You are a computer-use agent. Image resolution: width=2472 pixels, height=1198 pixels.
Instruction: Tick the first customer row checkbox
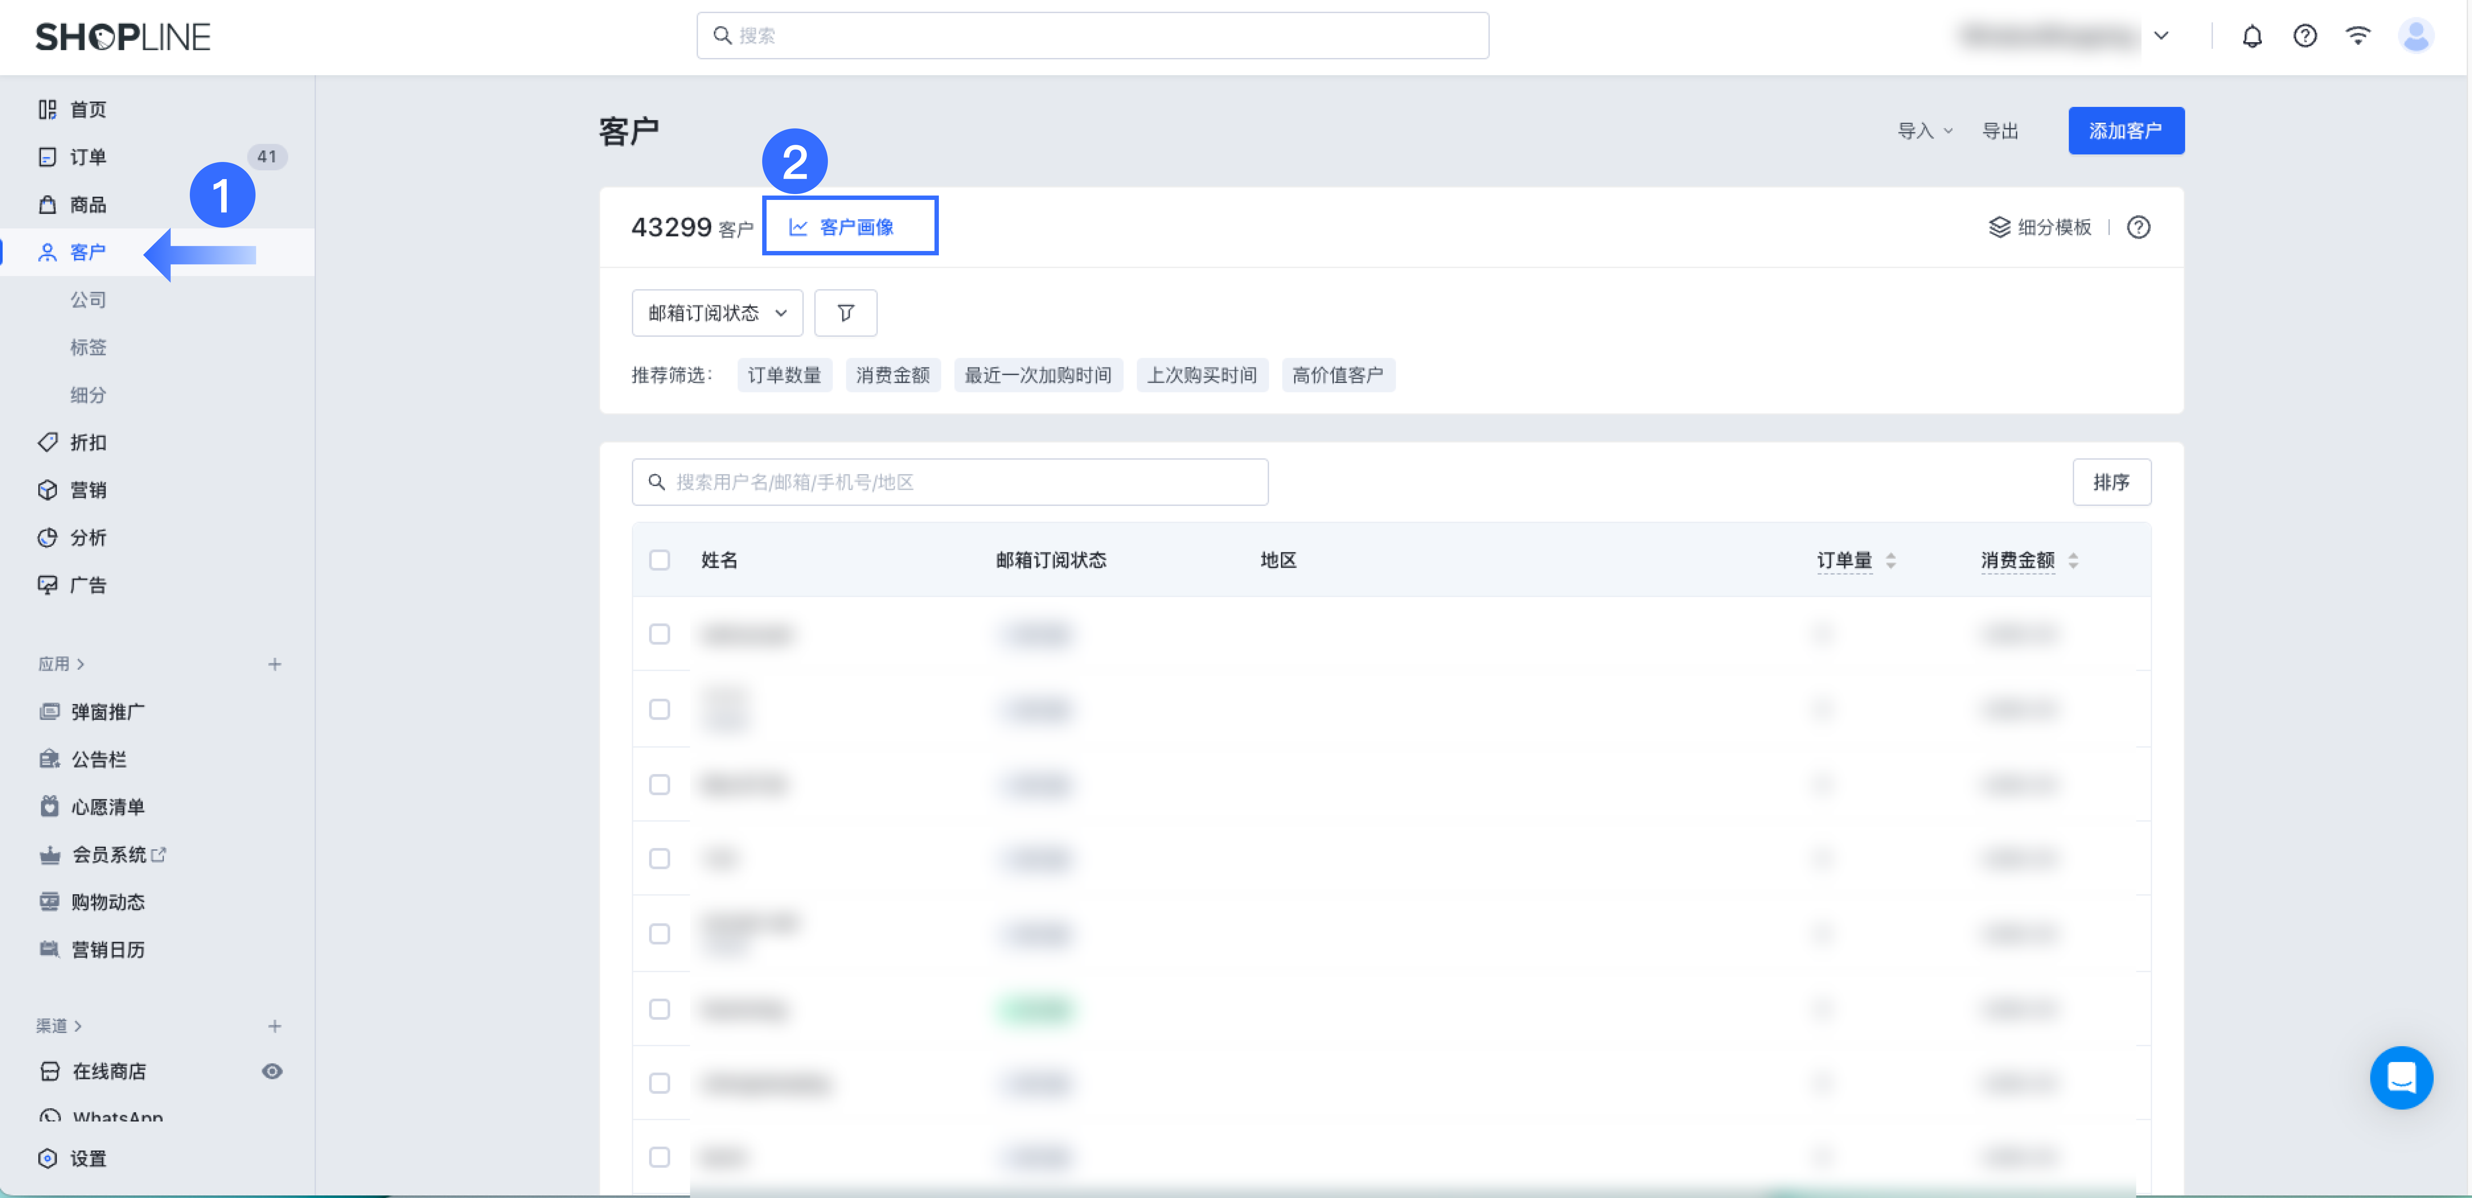point(659,634)
